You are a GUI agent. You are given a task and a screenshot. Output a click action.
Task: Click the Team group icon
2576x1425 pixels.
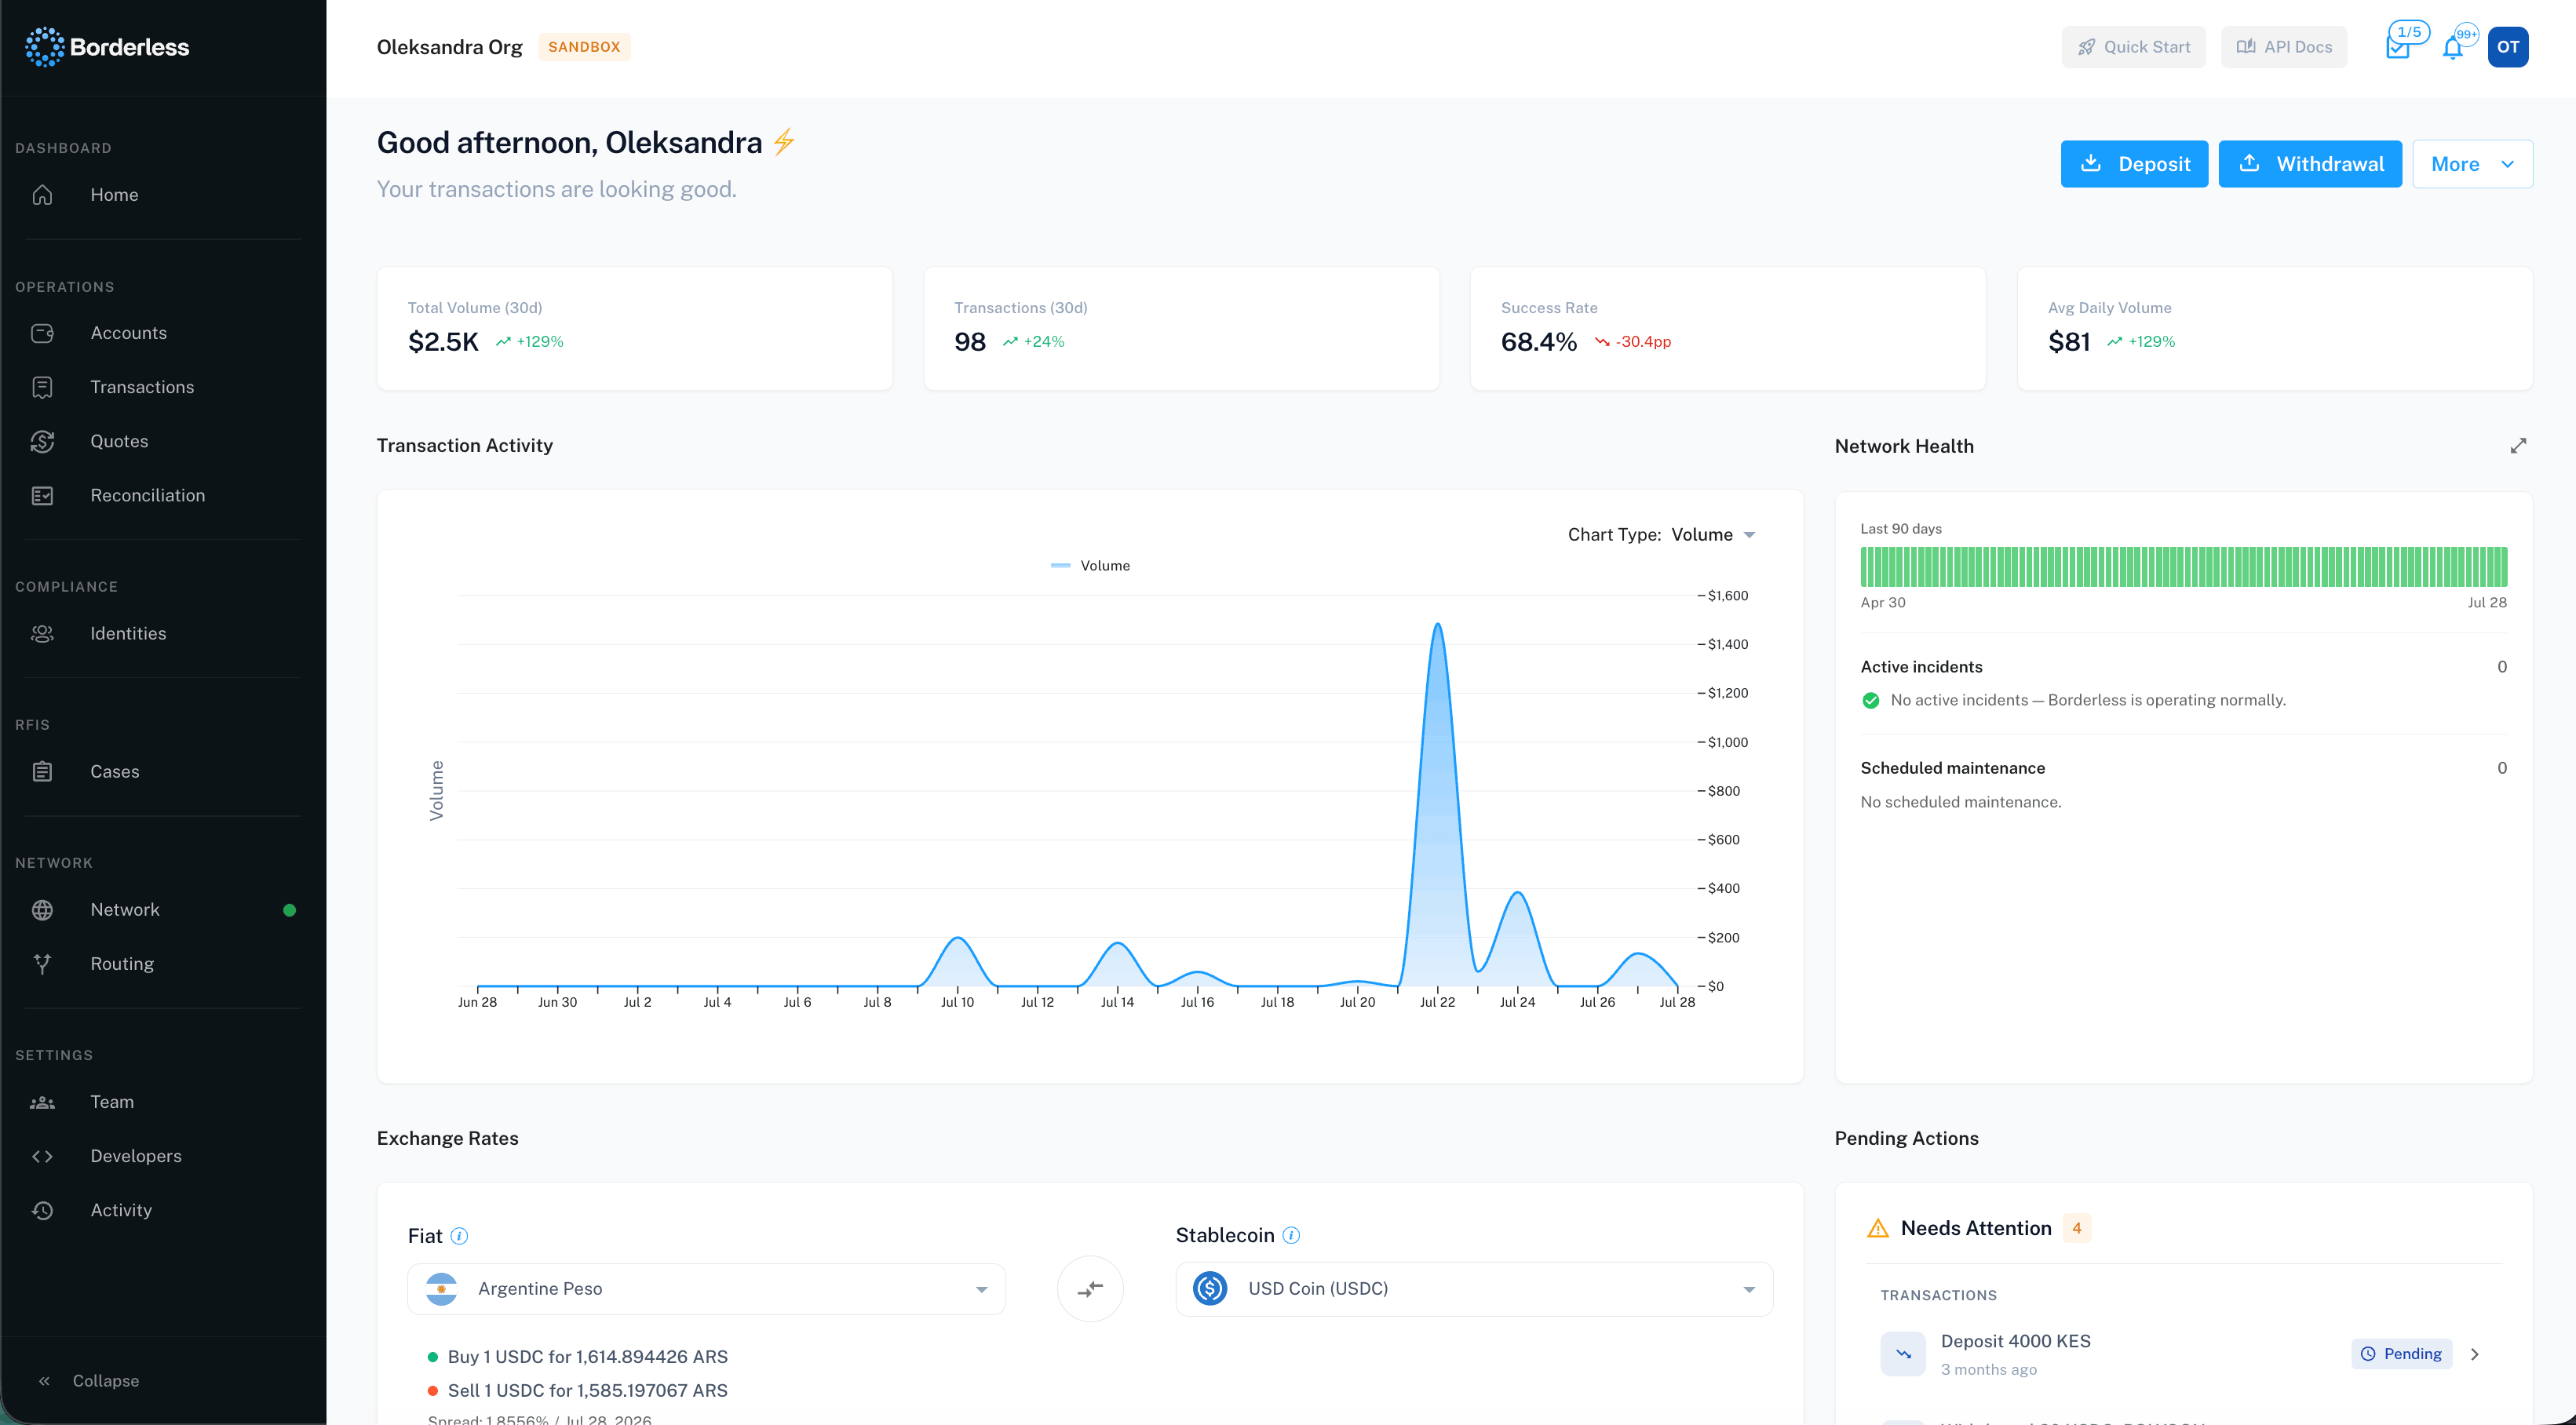42,1101
